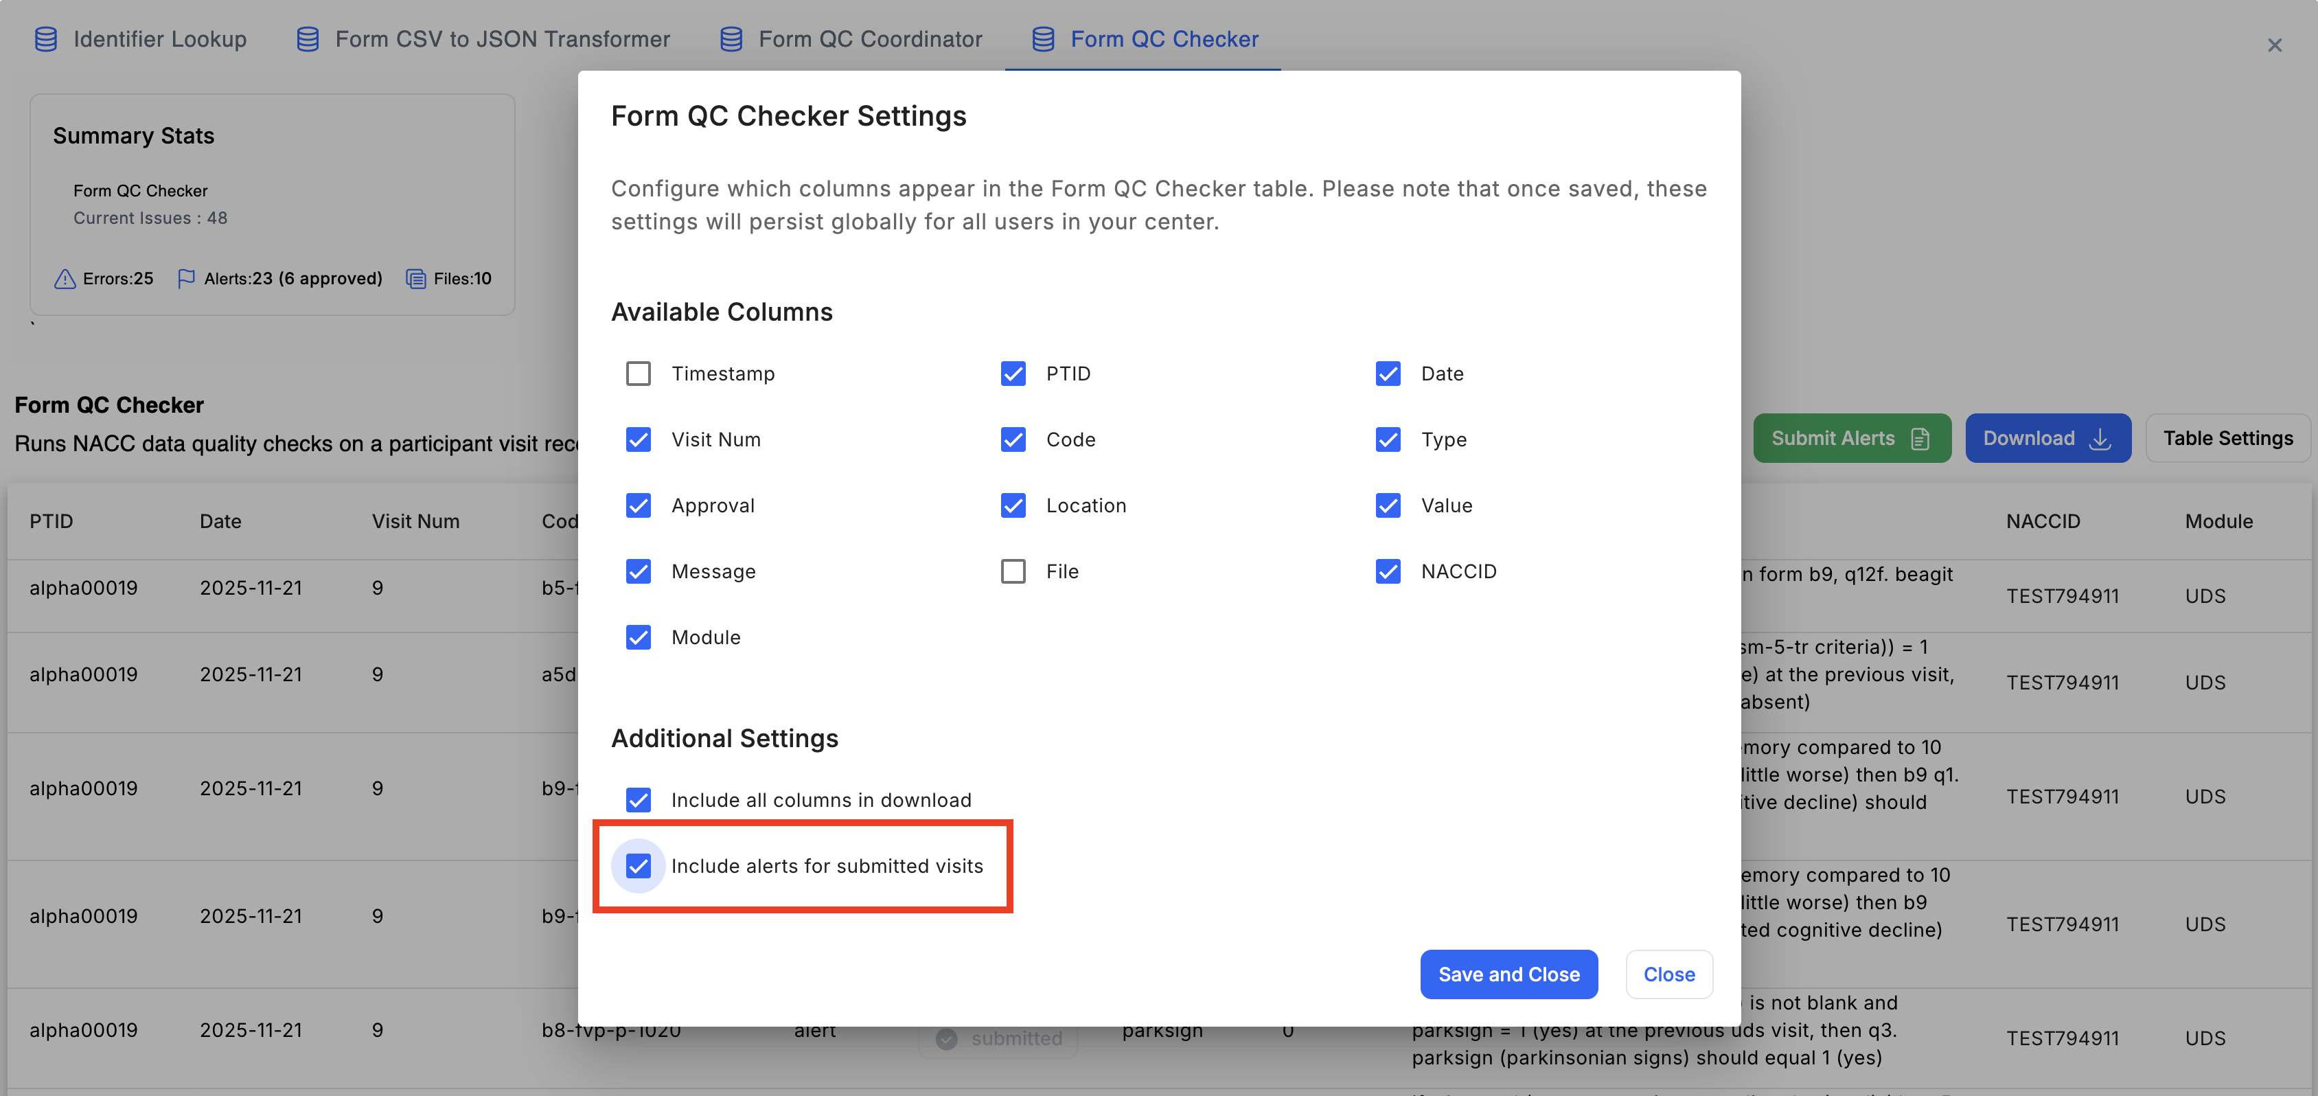The width and height of the screenshot is (2318, 1096).
Task: Toggle the Code column checkbox
Action: 1013,439
